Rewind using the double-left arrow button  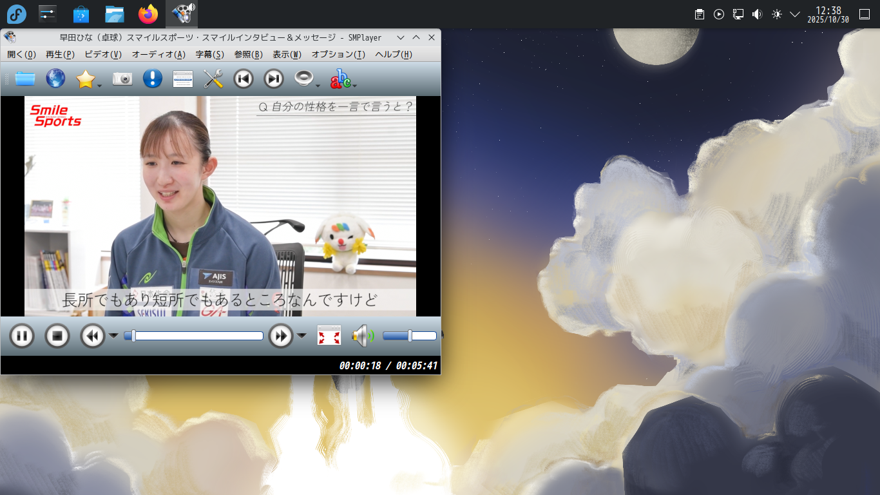click(92, 336)
